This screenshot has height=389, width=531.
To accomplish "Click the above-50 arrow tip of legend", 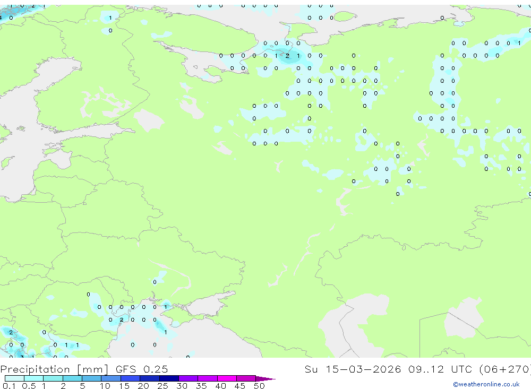I will coord(265,379).
